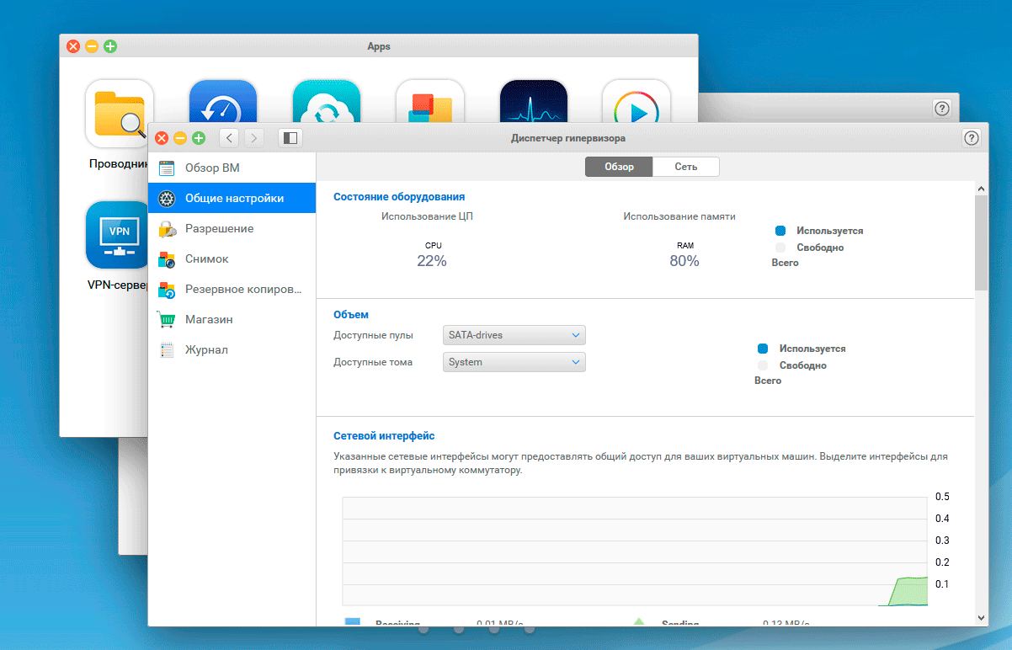Expand the System volume dropdown
The image size is (1012, 650).
pos(514,362)
